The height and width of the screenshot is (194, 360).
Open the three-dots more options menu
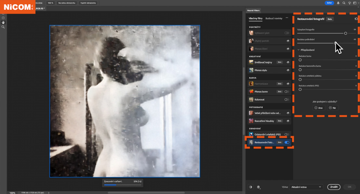tap(287, 18)
